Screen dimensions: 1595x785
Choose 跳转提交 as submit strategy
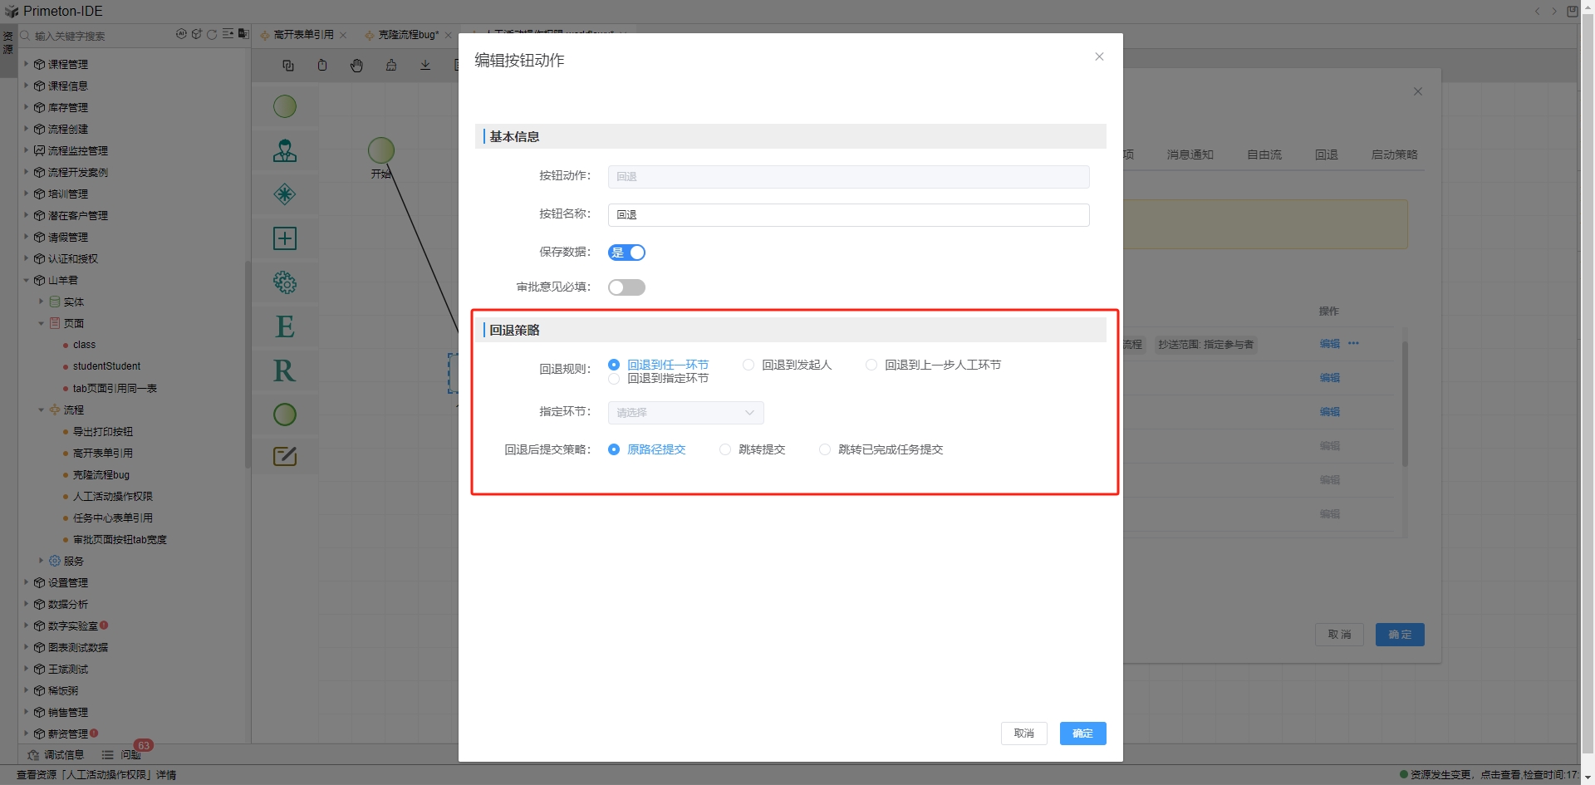click(725, 449)
